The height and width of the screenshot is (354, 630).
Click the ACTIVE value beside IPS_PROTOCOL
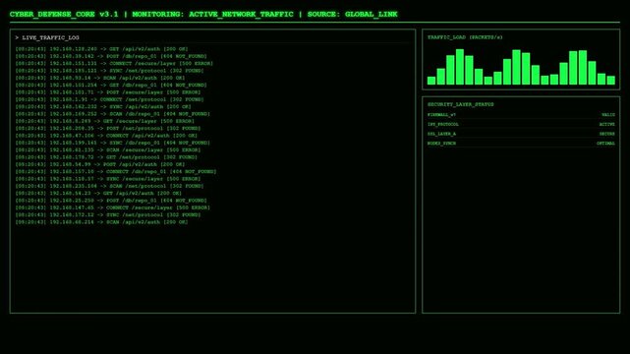tap(607, 125)
